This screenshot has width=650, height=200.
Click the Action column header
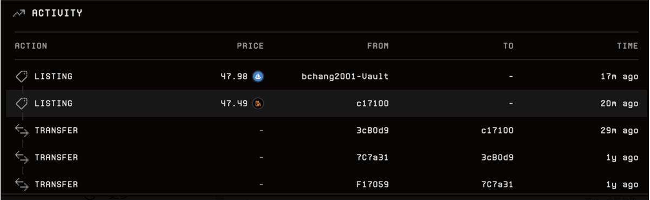[31, 46]
